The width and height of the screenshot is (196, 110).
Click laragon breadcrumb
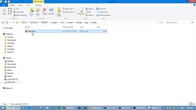pyautogui.click(x=54, y=22)
